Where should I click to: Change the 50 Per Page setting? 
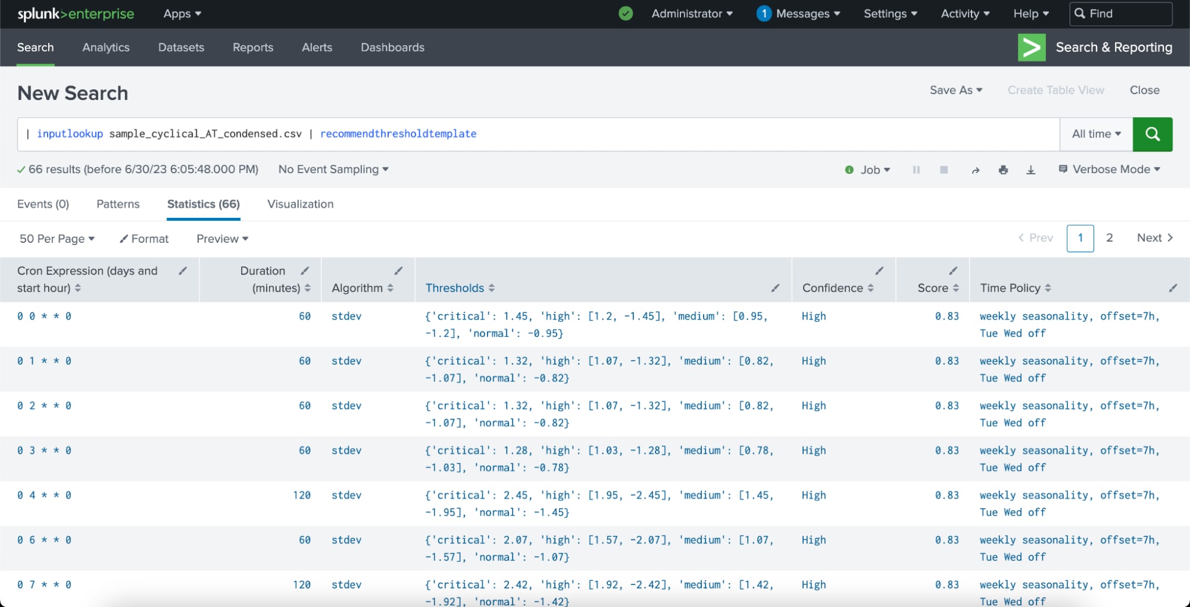[x=57, y=239]
